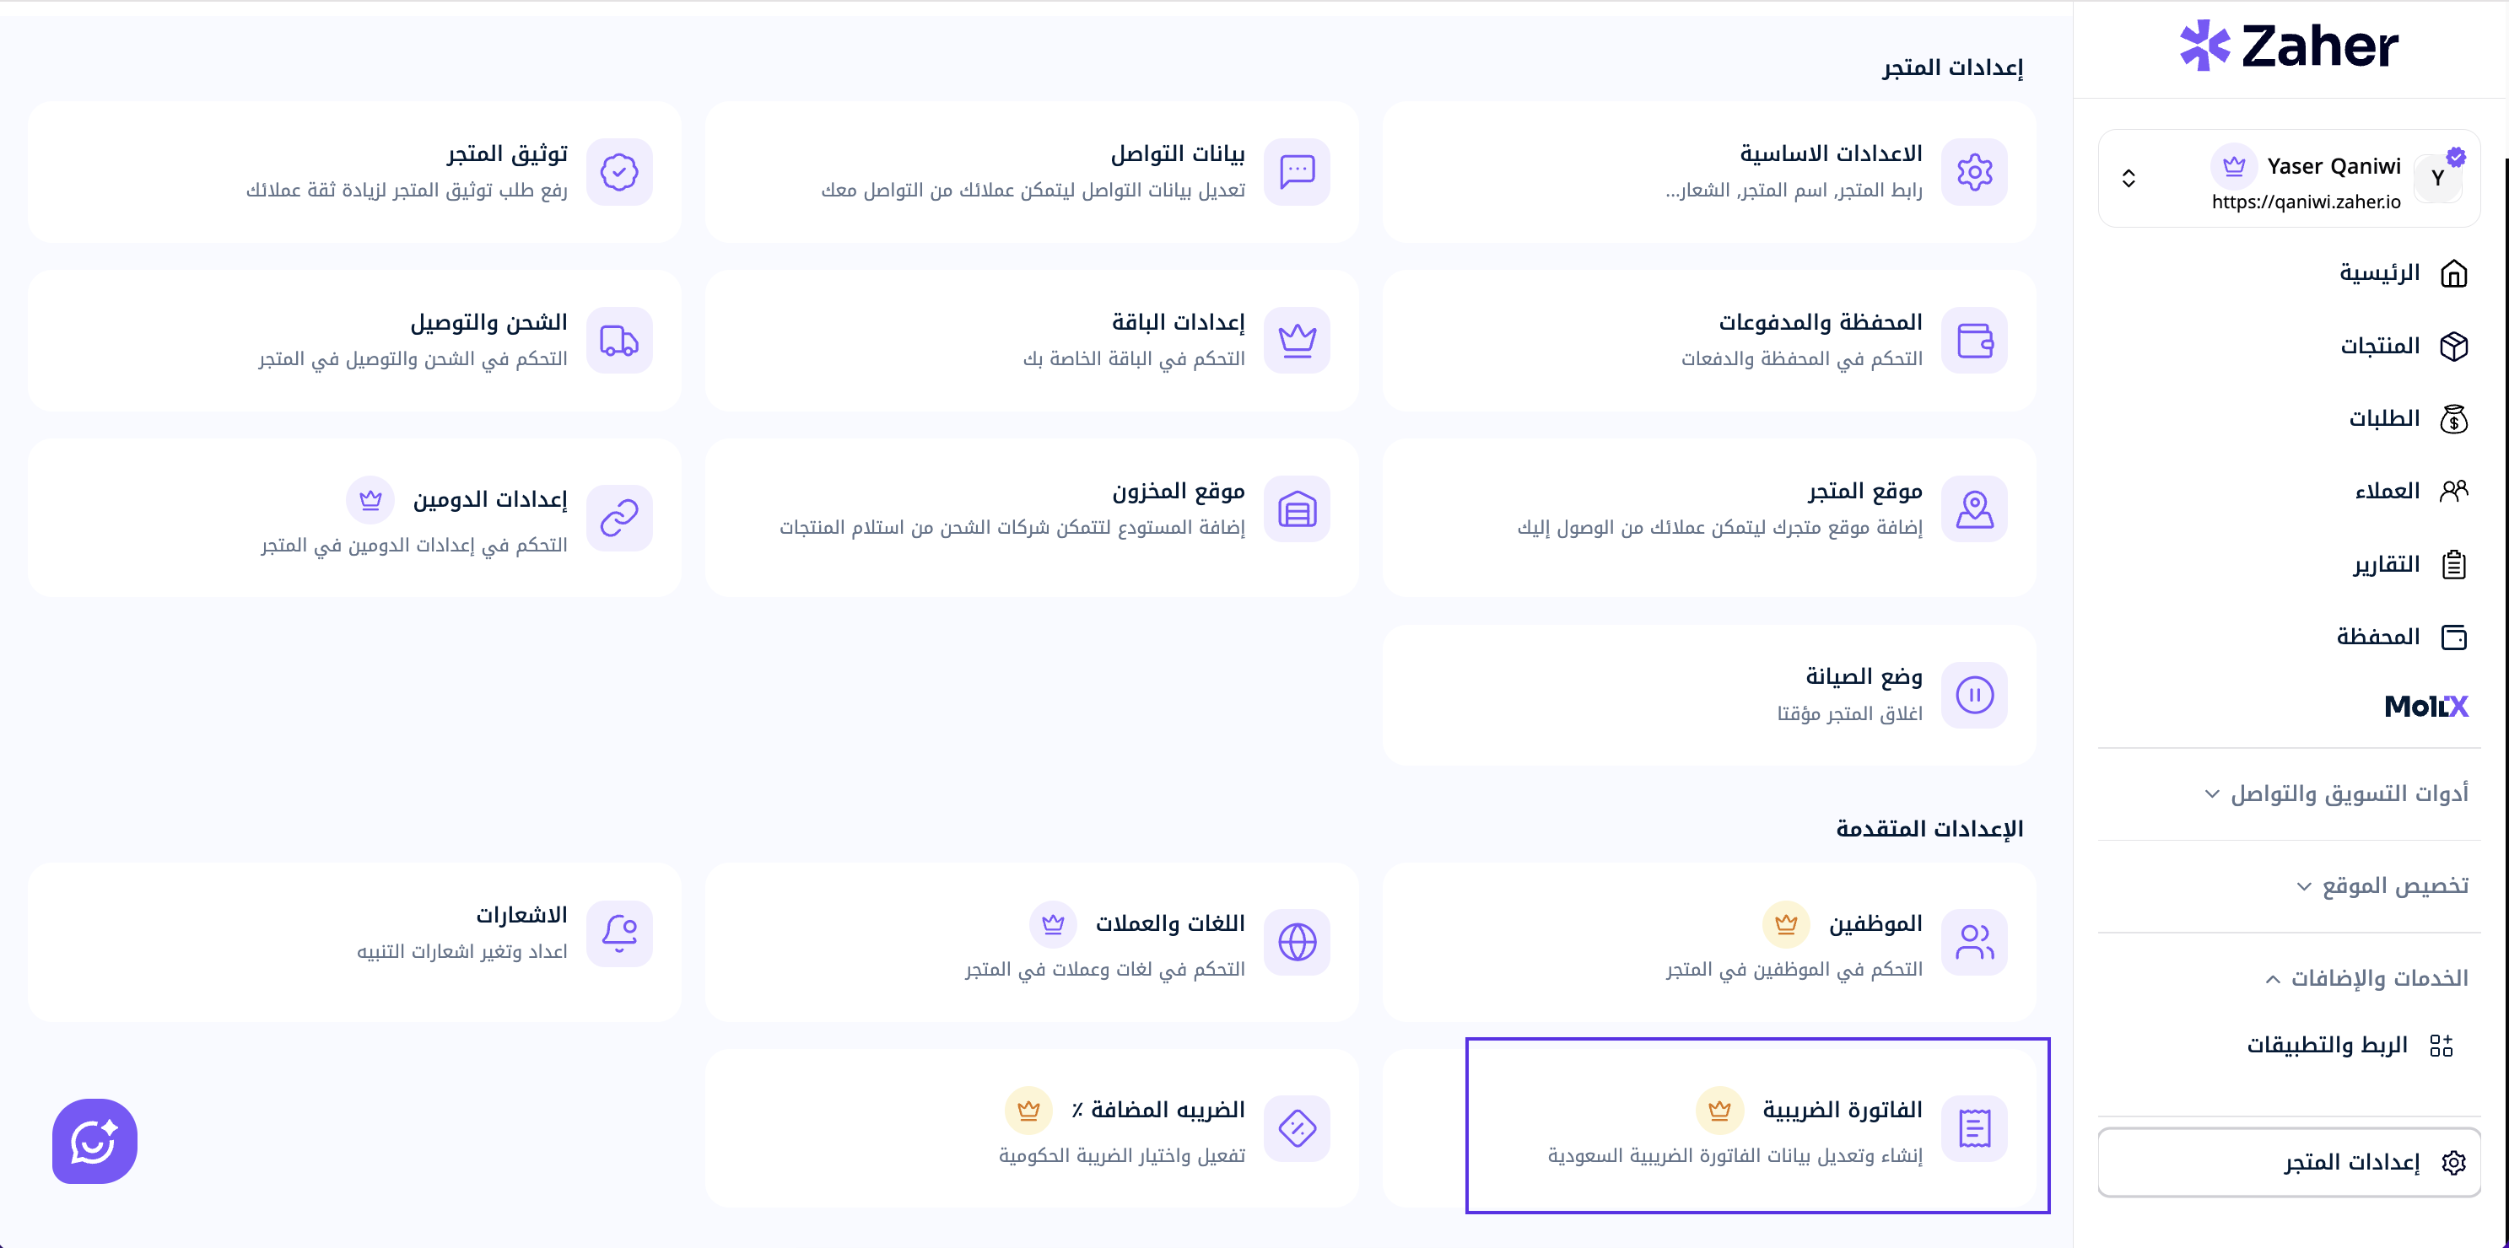Open the VAT percent tag icon
The width and height of the screenshot is (2509, 1248).
click(1297, 1128)
